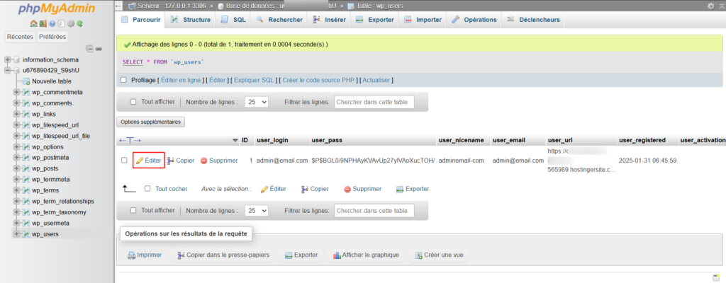Screen dimensions: 726x283
Task: Open lower Nombre de lignes dropdown
Action: pos(257,210)
